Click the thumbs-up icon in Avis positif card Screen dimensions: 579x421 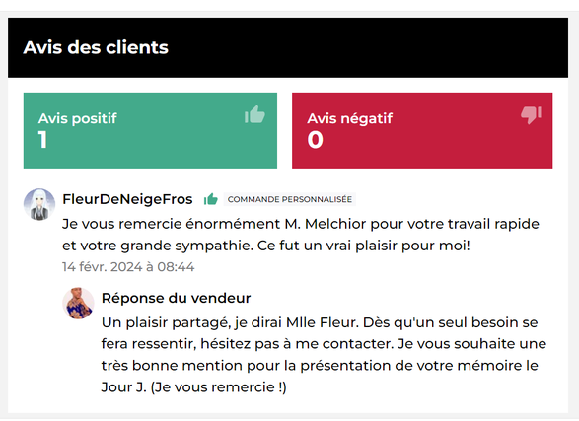point(254,114)
